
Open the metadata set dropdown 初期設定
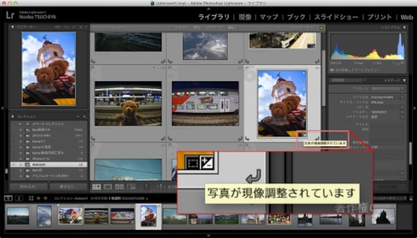click(348, 80)
